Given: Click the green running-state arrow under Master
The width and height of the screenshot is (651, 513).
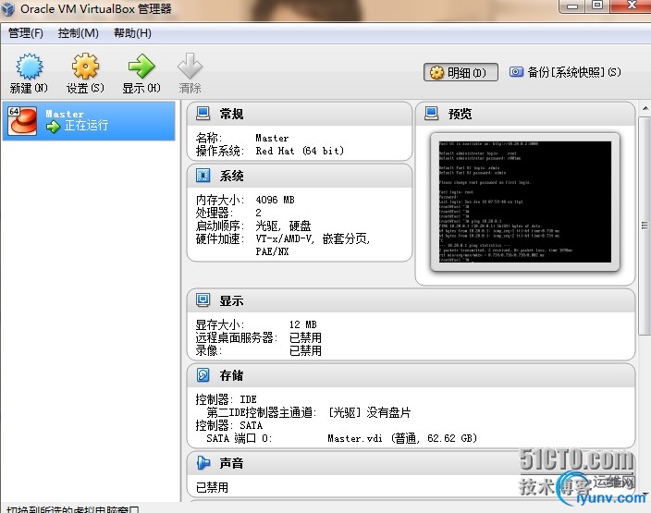Looking at the screenshot, I should pyautogui.click(x=53, y=127).
